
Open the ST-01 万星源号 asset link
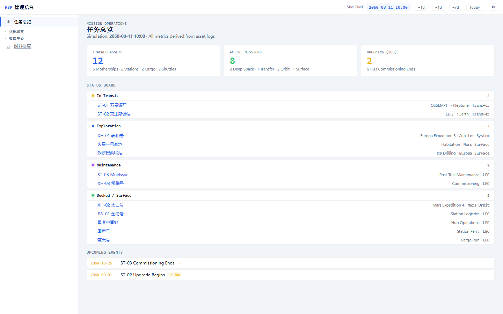pos(112,105)
